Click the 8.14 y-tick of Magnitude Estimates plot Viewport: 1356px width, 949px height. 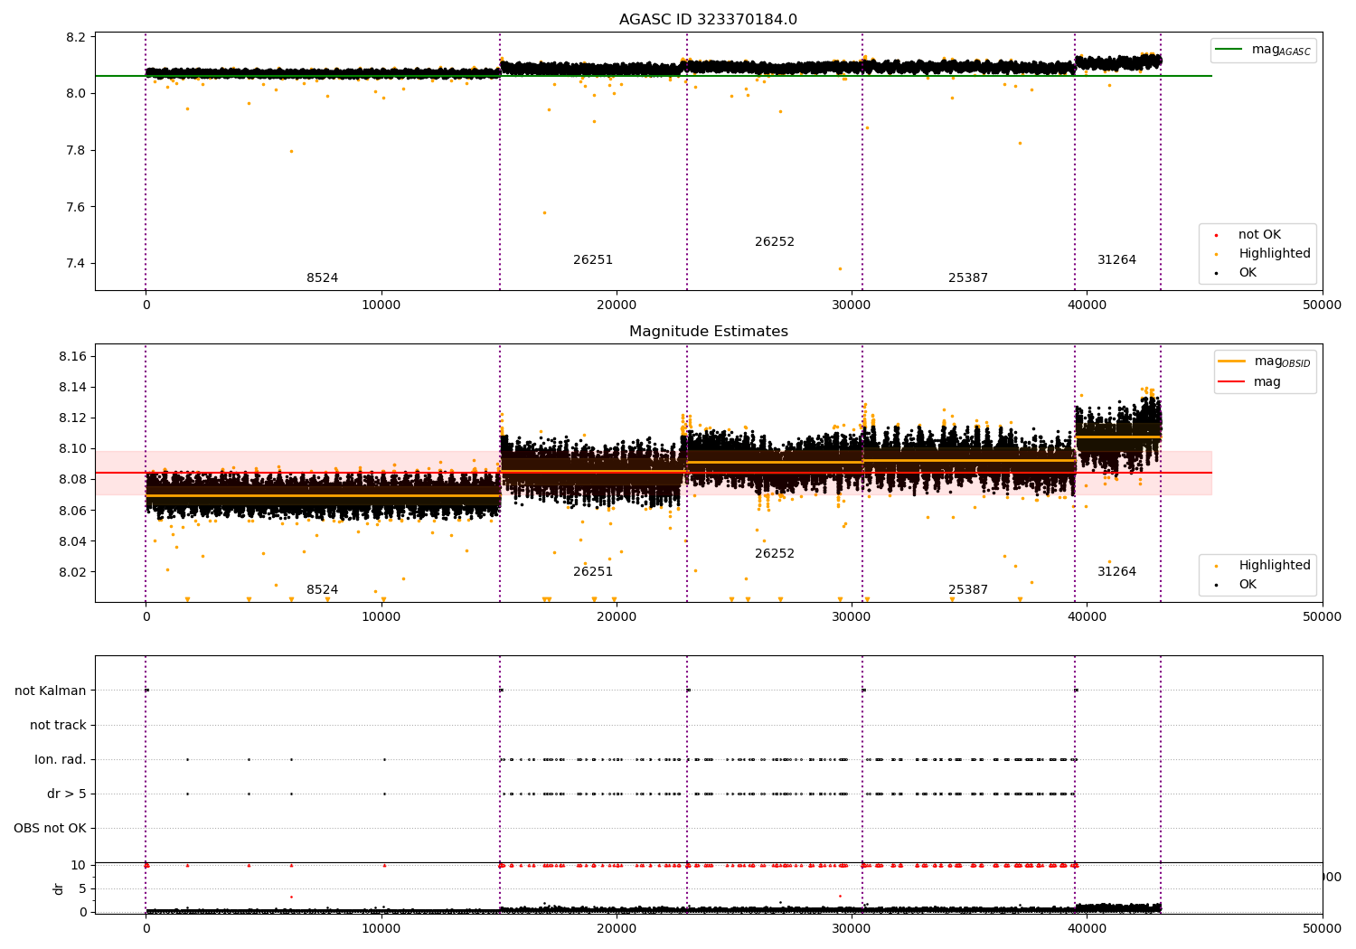pyautogui.click(x=72, y=388)
